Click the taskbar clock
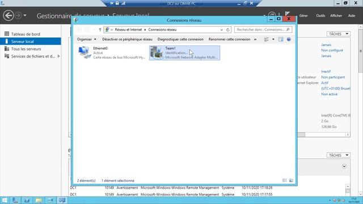Viewport: 363px width, 204px height. tap(354, 200)
